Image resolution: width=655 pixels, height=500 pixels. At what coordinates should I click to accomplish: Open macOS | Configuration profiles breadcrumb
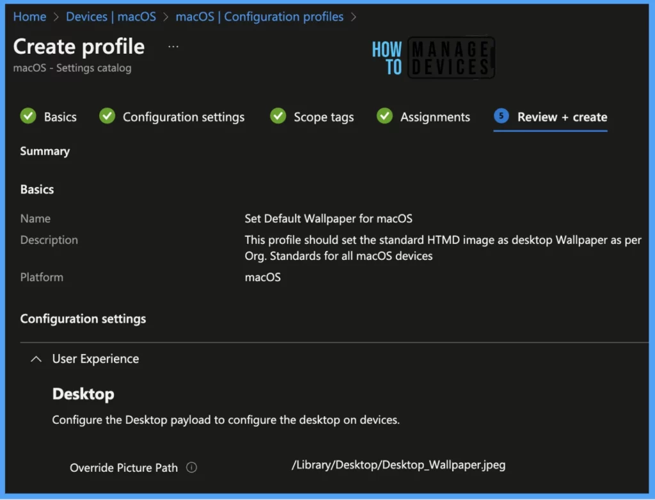coord(260,17)
